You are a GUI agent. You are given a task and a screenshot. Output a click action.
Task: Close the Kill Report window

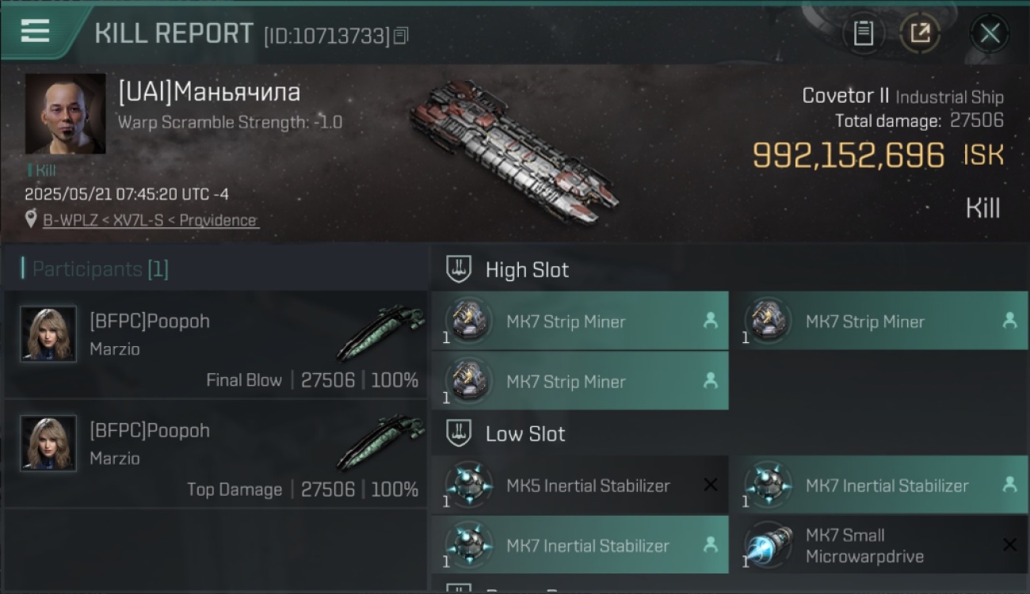click(990, 33)
